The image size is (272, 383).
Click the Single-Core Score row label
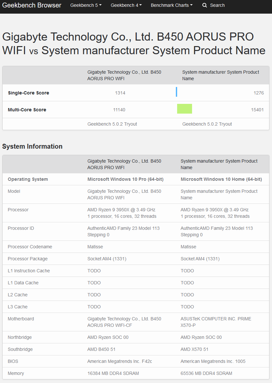pos(28,93)
